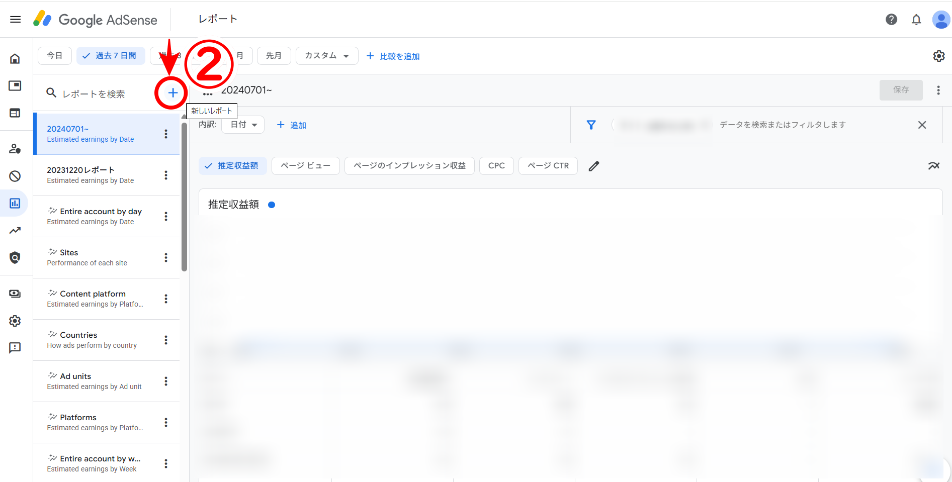
Task: Toggle the chart type trend icon
Action: (x=933, y=166)
